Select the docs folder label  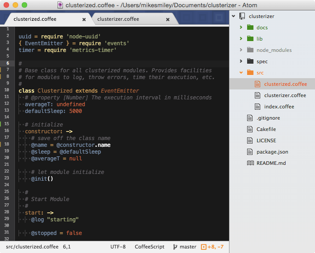[x=262, y=27]
